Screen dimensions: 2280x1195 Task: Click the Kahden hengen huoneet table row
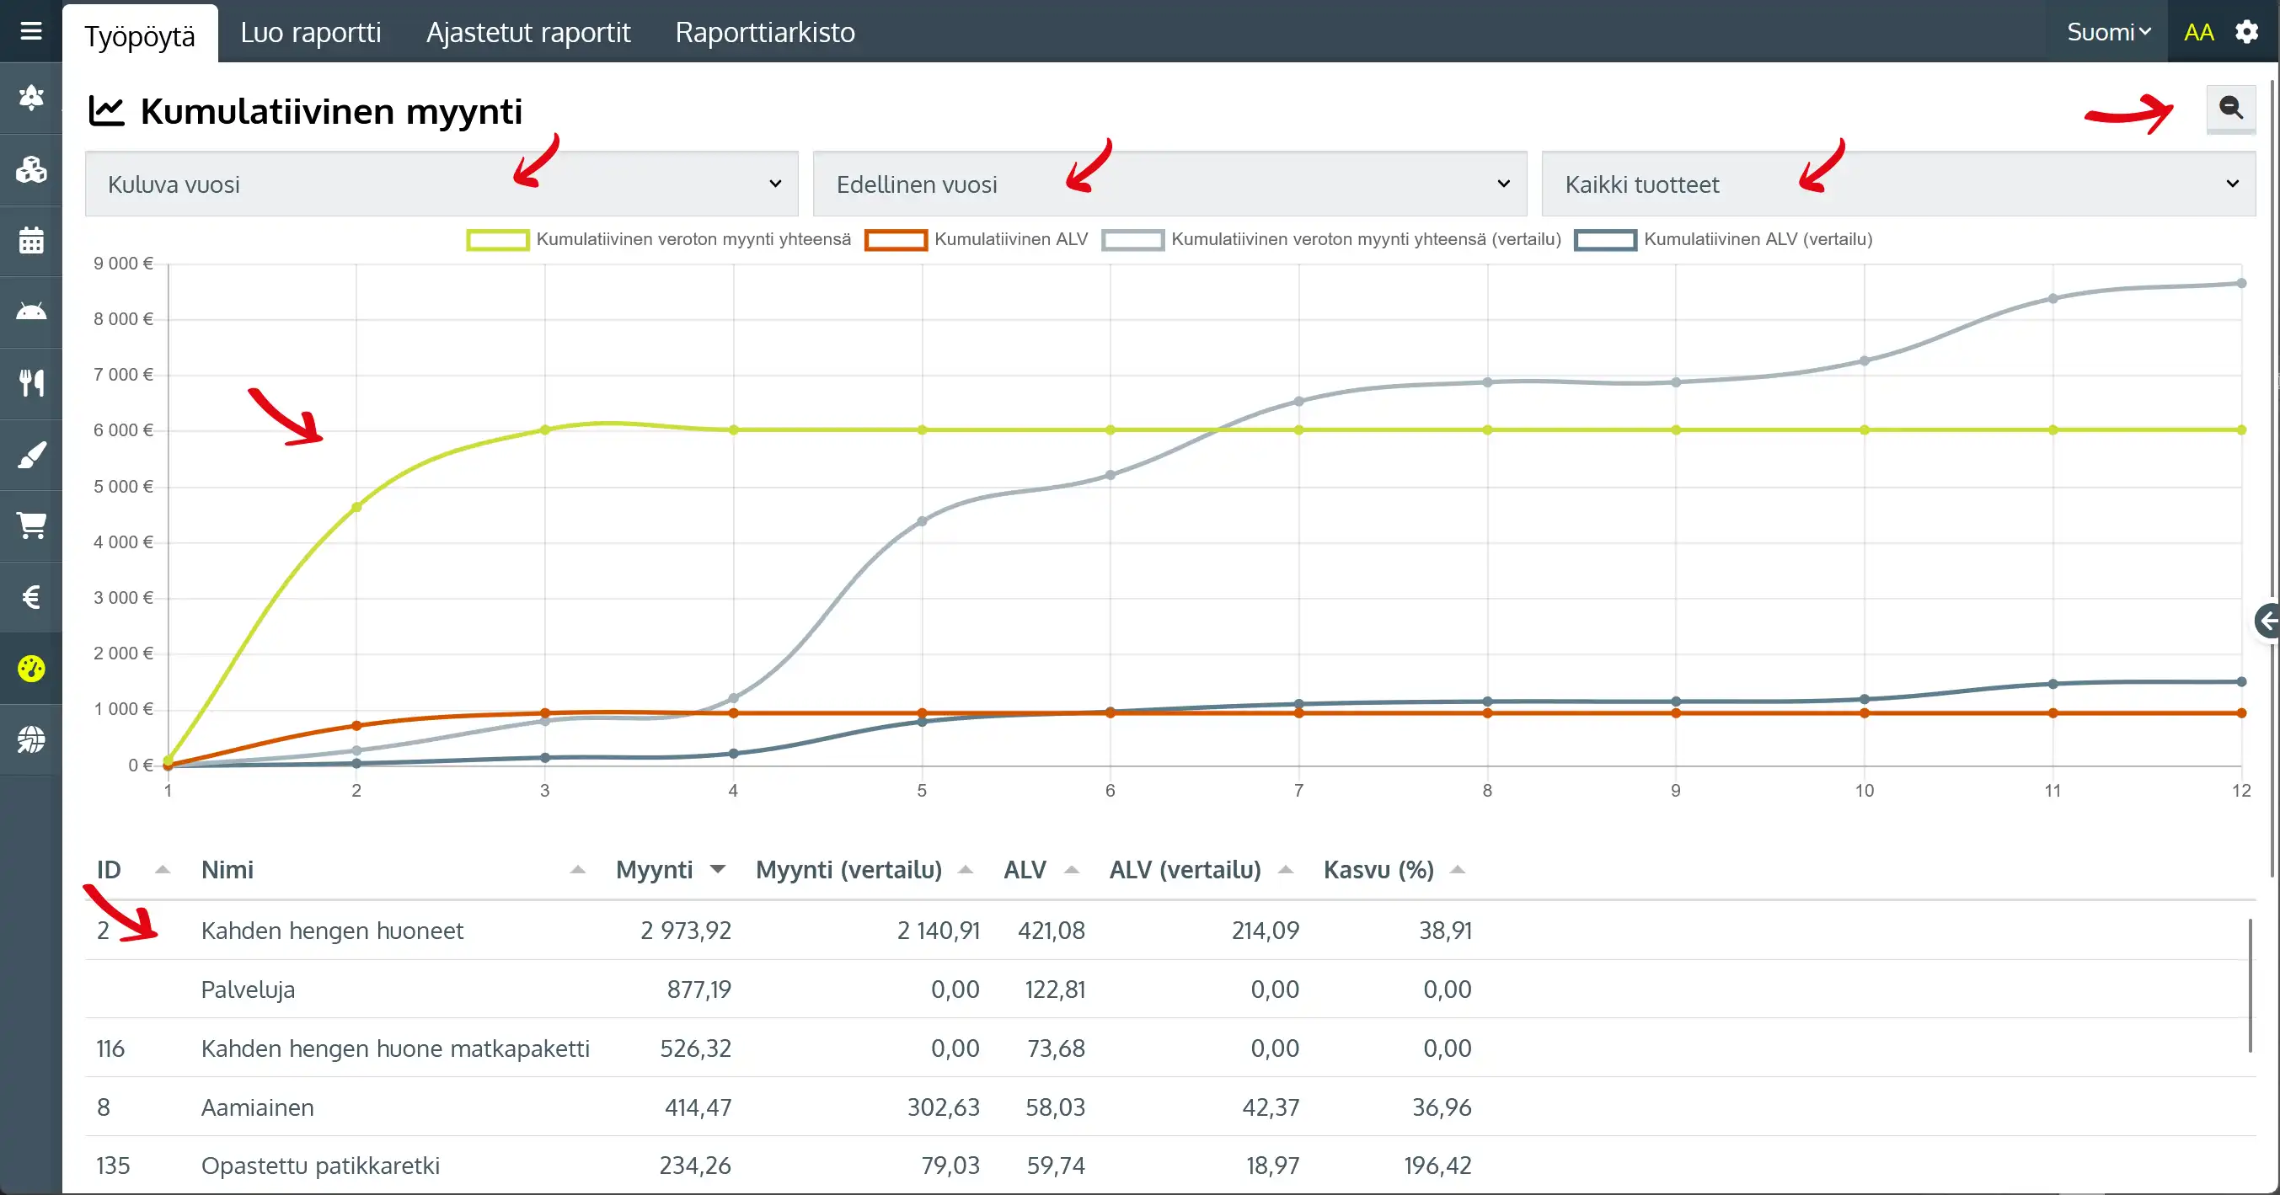point(332,931)
